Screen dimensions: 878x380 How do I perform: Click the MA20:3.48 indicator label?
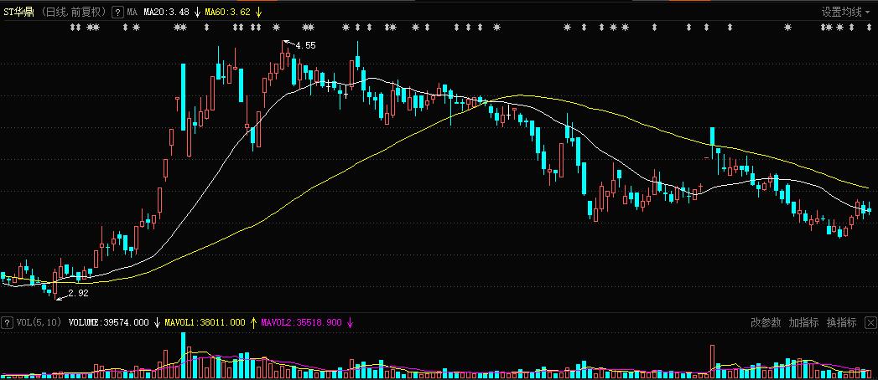coord(166,13)
